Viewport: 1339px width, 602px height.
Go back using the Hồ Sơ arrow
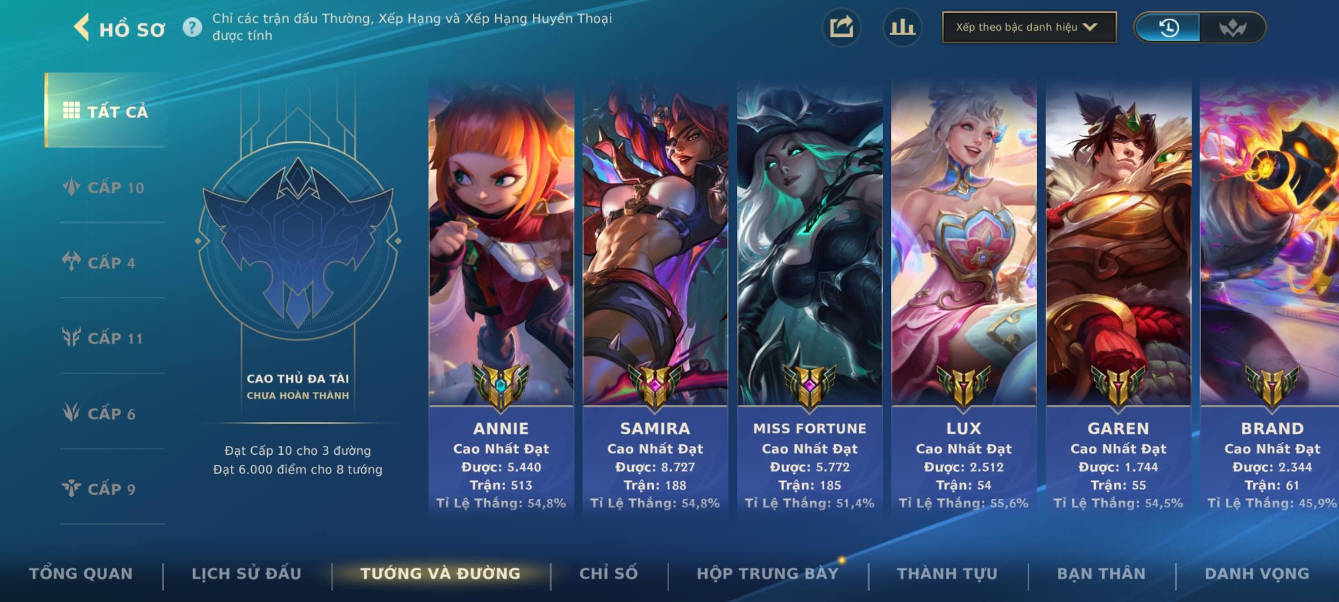click(82, 28)
